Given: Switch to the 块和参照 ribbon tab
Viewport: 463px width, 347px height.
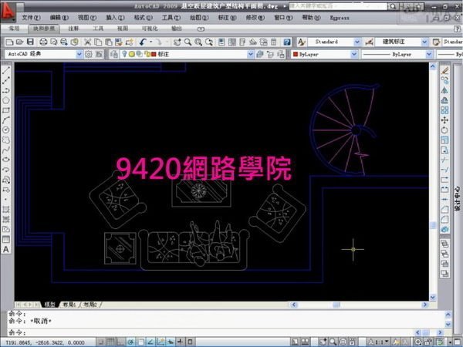Looking at the screenshot, I should 42,28.
